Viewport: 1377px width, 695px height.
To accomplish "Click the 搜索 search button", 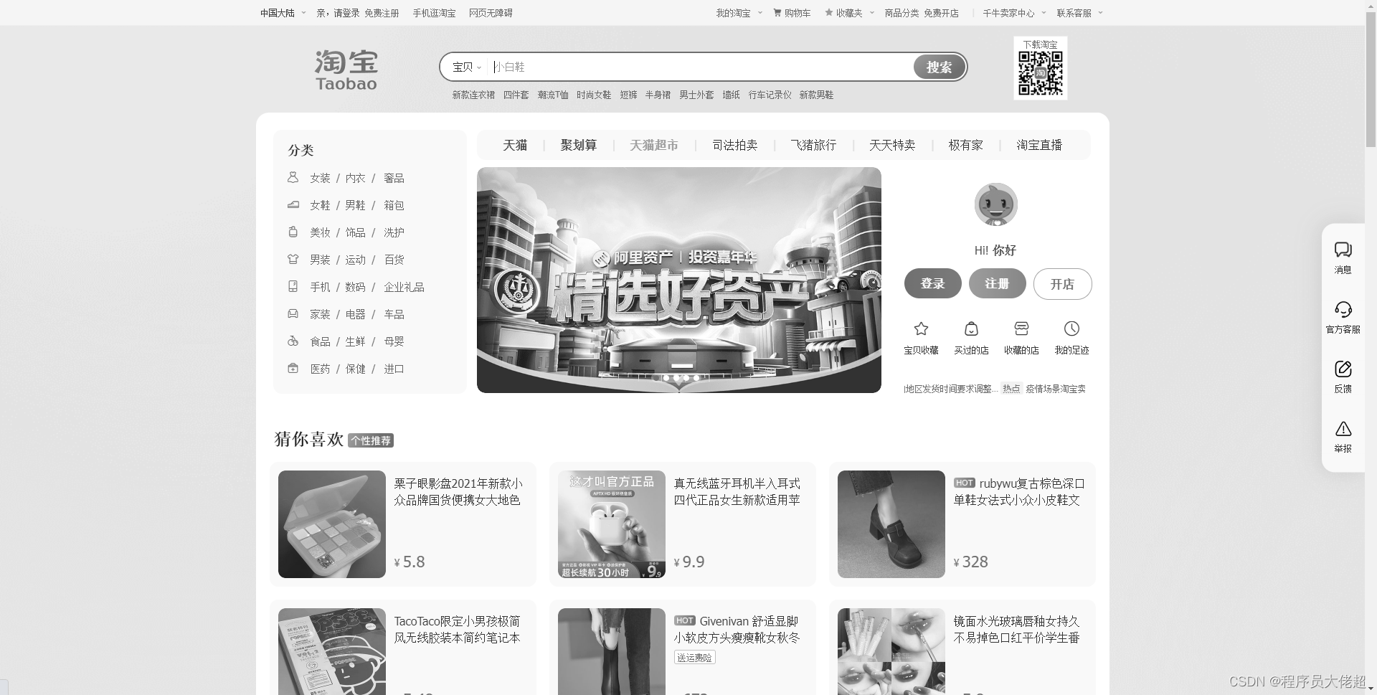I will pos(939,67).
